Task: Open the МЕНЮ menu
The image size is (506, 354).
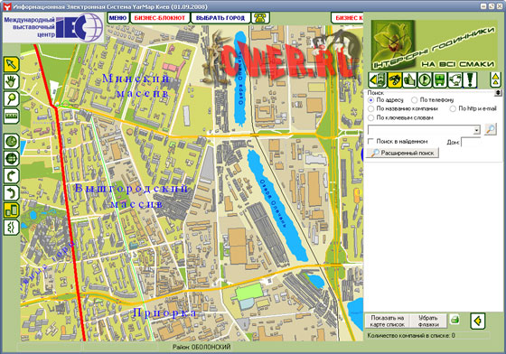Action: pos(117,18)
